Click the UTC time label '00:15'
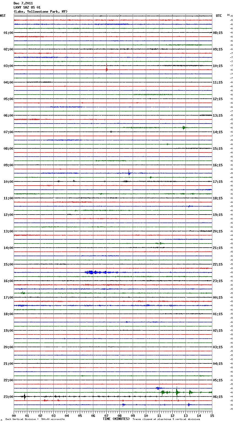Screen dimensions: 234x423 click(218, 298)
